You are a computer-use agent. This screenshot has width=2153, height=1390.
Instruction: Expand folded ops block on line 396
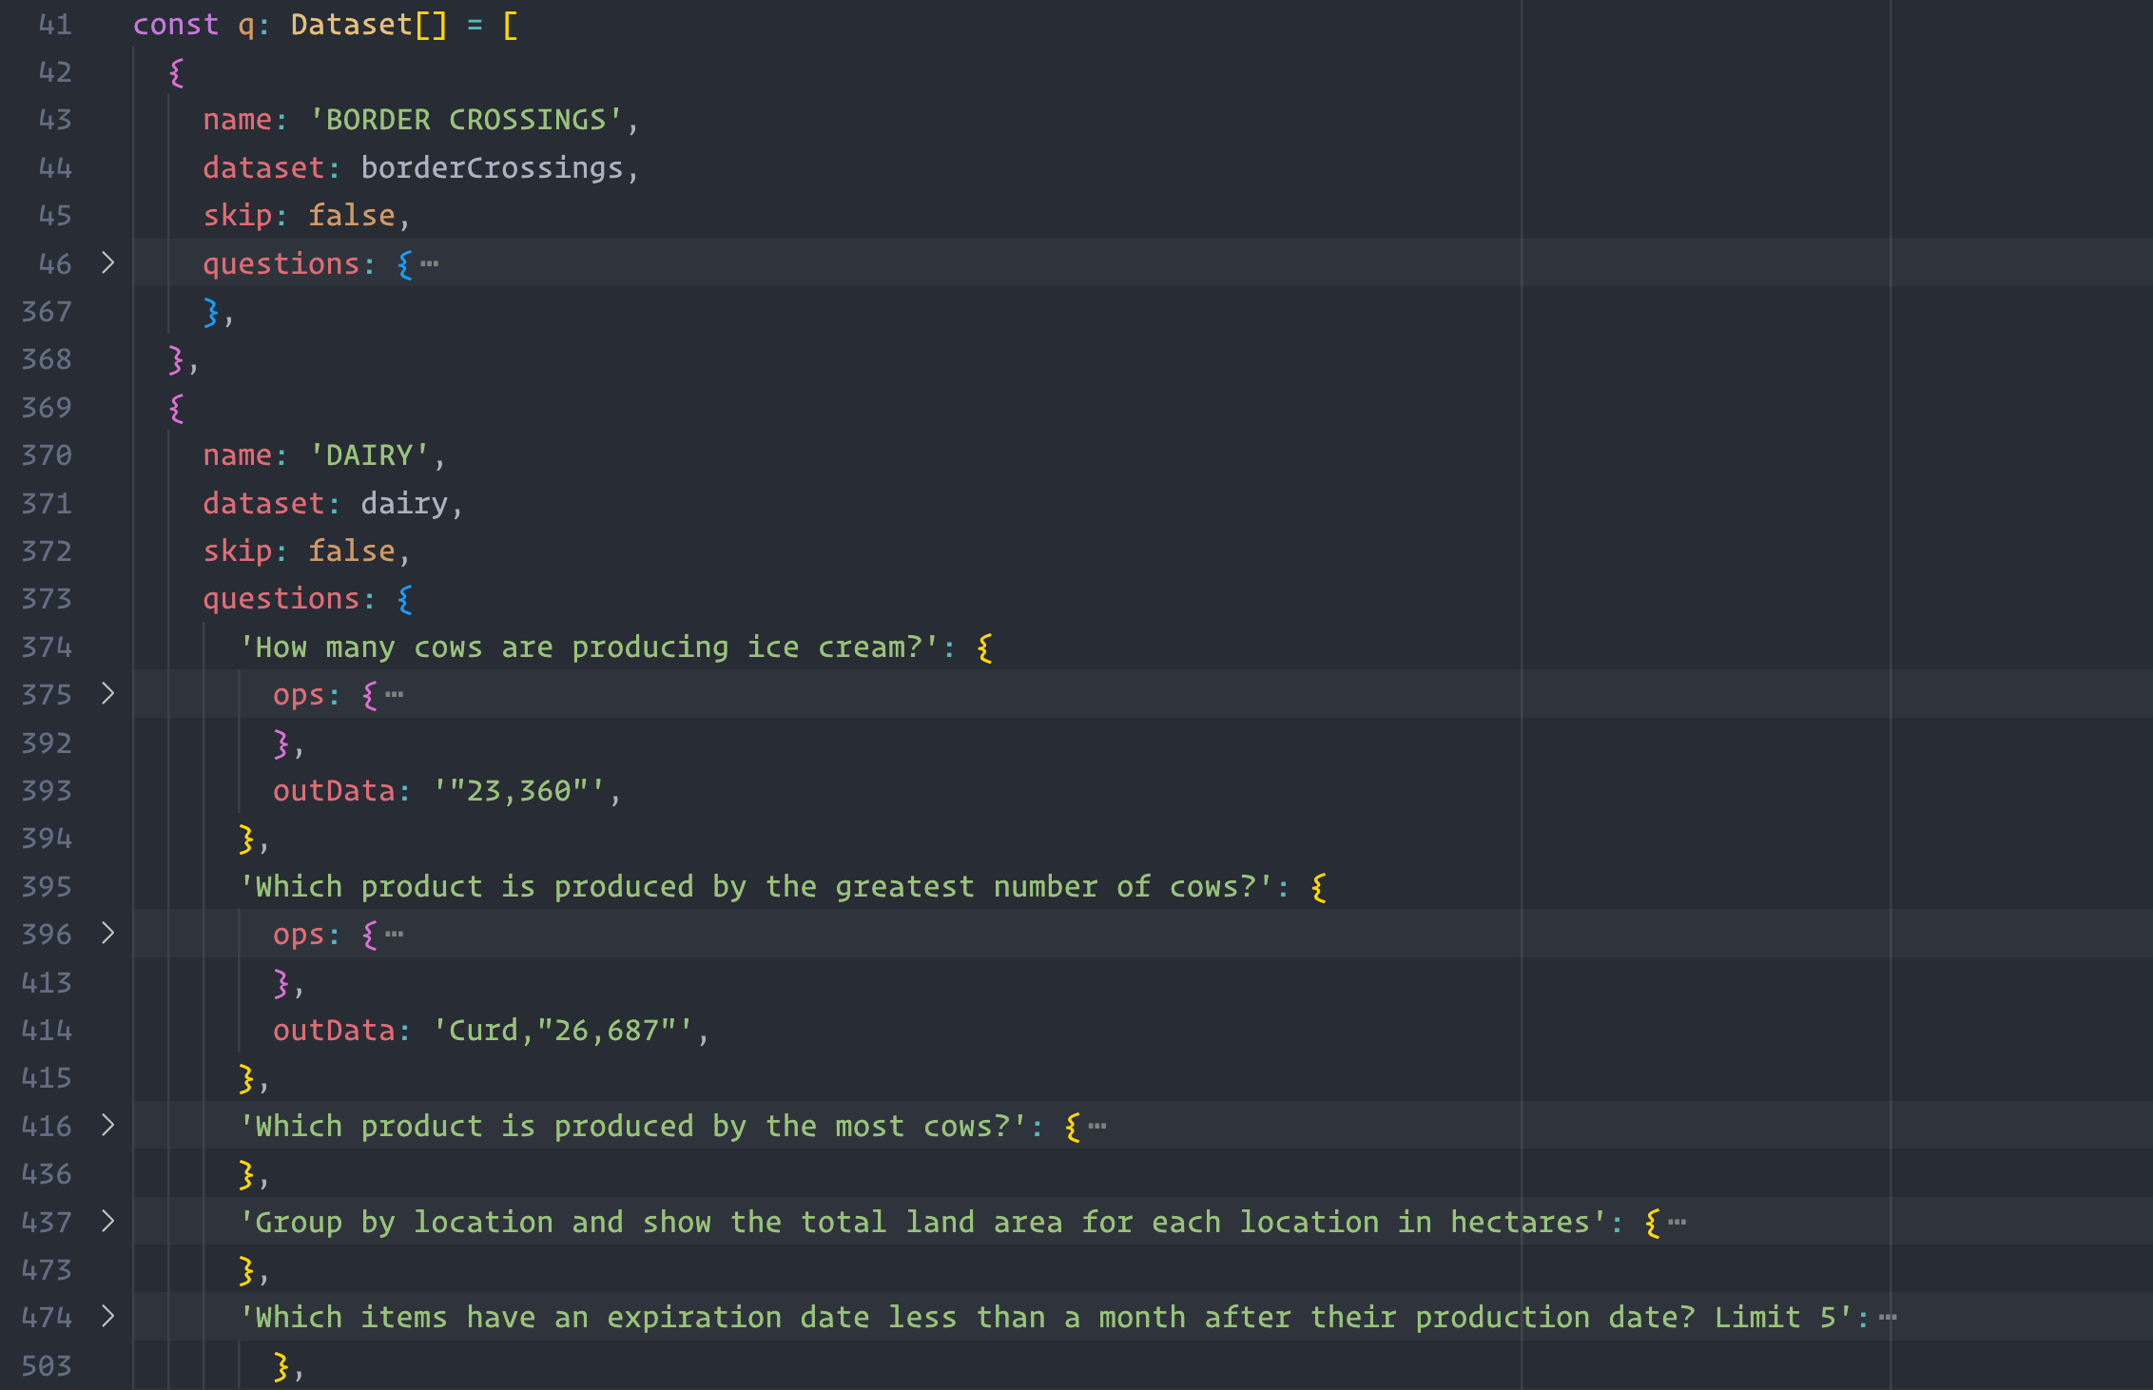[107, 934]
